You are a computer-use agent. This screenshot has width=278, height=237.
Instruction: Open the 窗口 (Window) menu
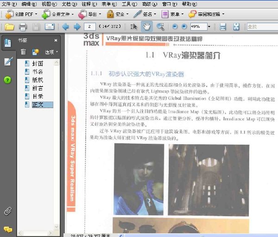[x=170, y=4]
